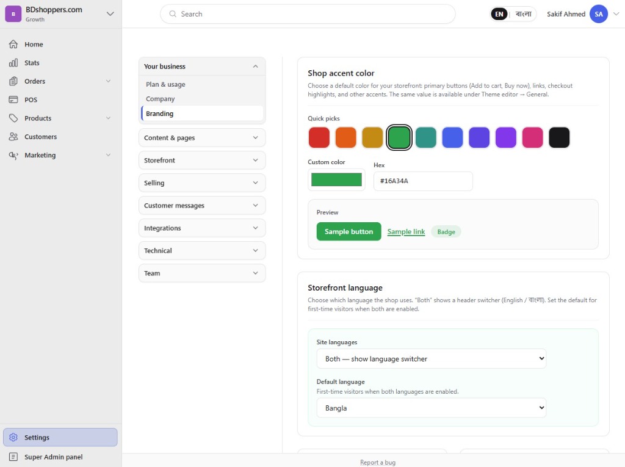Screen dimensions: 625x467
Task: Pick the teal quick pick color
Action: coord(425,137)
